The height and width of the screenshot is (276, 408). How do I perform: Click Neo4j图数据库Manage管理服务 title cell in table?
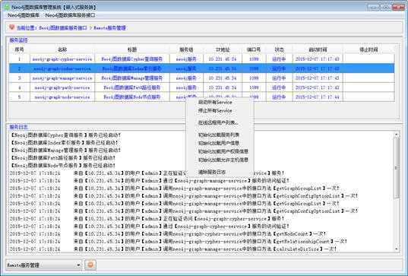pos(132,78)
